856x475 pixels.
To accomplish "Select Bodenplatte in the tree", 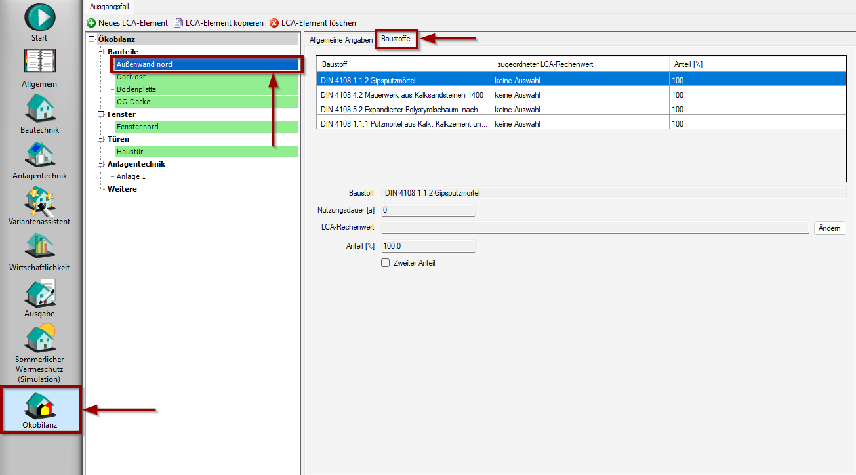I will [x=136, y=89].
